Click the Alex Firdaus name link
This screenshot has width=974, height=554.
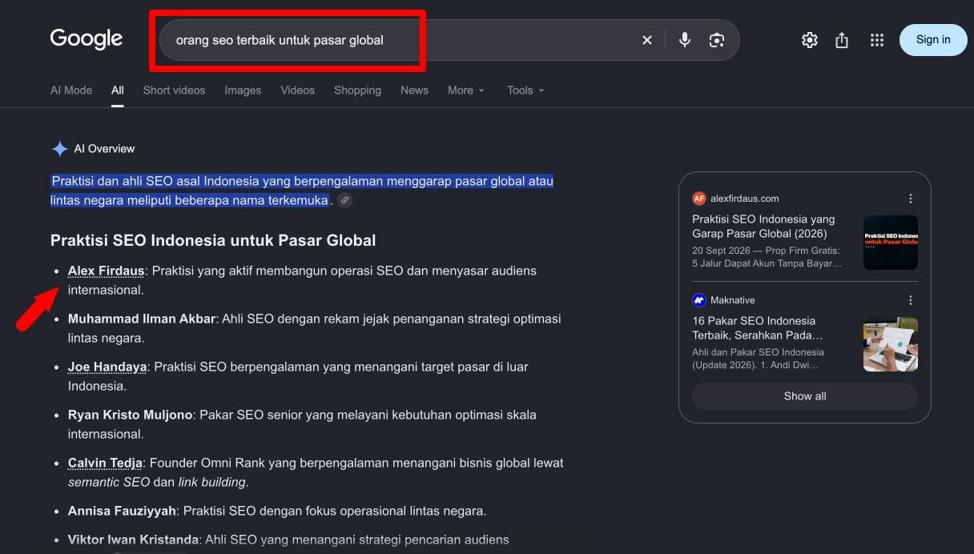tap(107, 271)
